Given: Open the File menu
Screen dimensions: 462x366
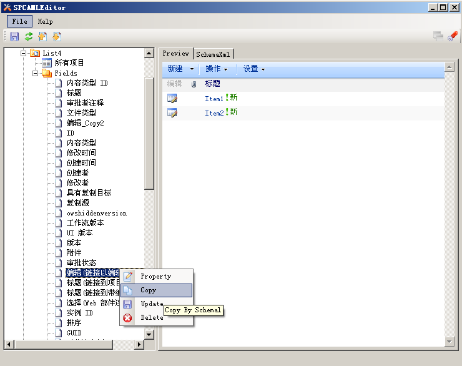Looking at the screenshot, I should click(20, 21).
